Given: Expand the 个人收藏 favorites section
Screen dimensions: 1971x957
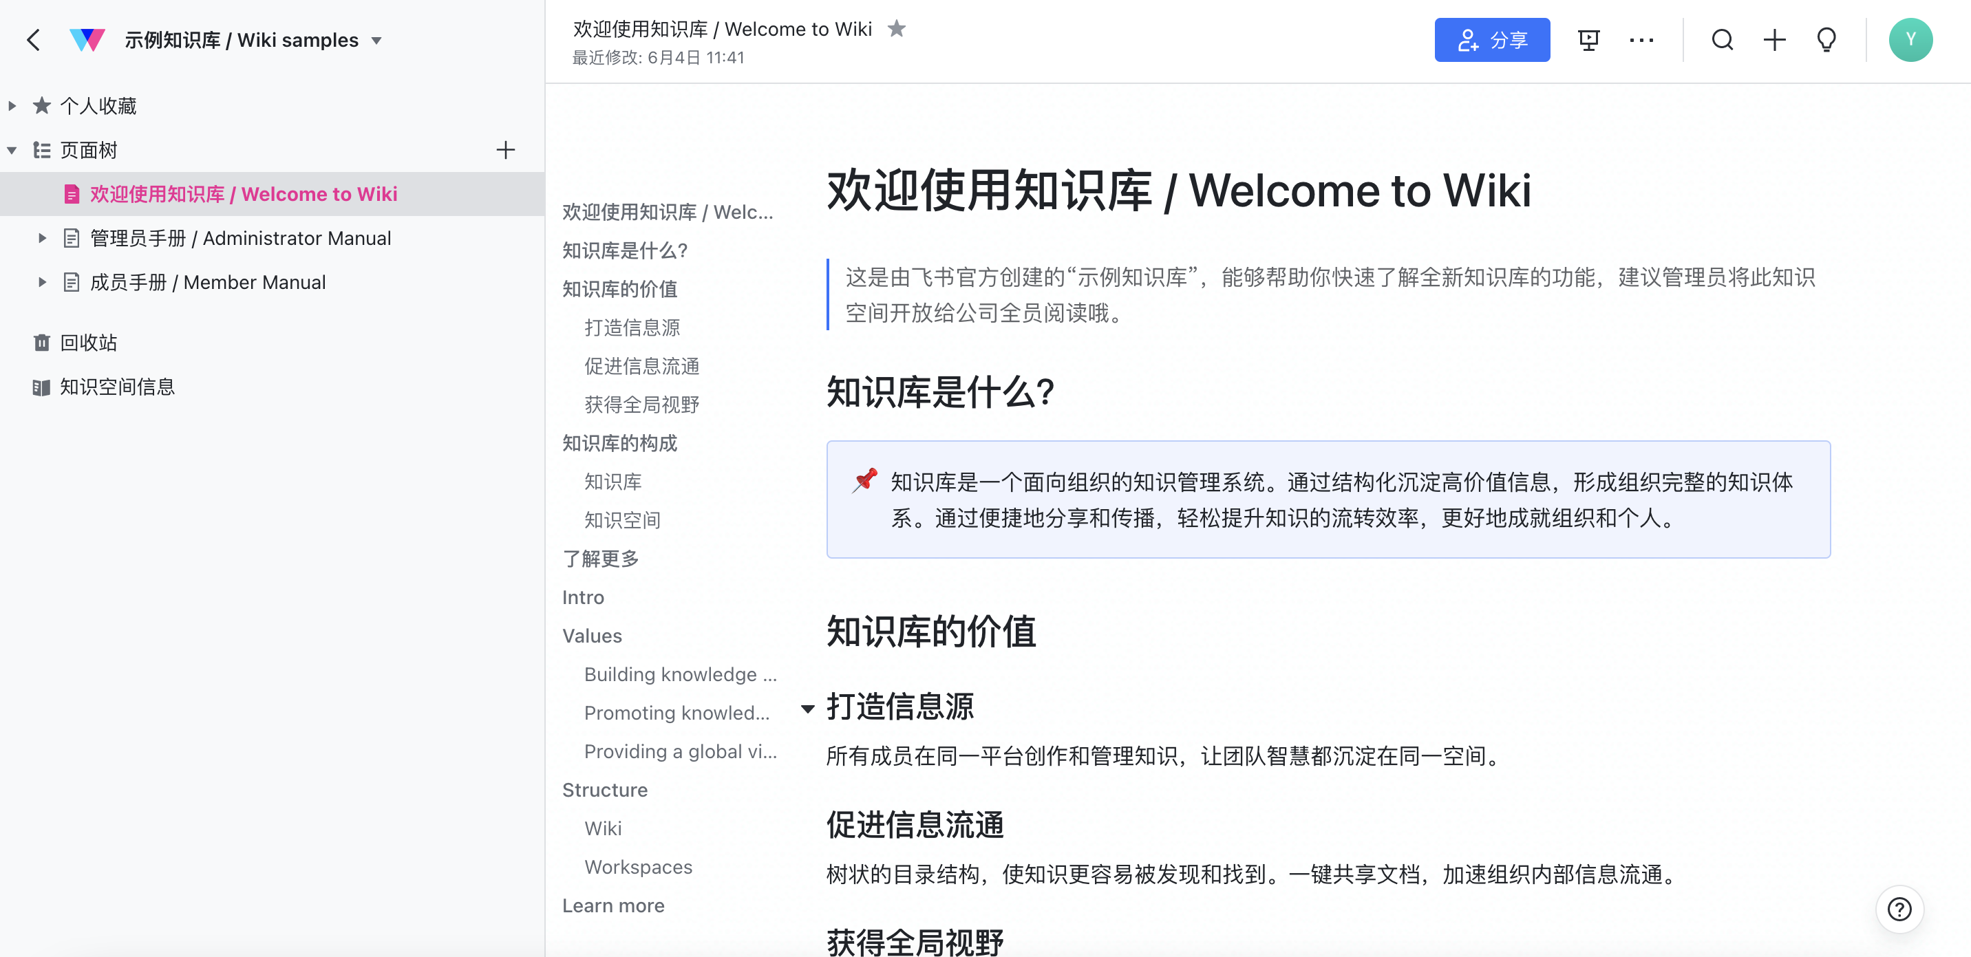Looking at the screenshot, I should 12,105.
